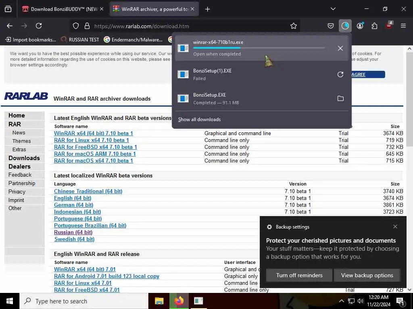This screenshot has width=413, height=309.
Task: Click Show all downloads
Action: coord(199,119)
